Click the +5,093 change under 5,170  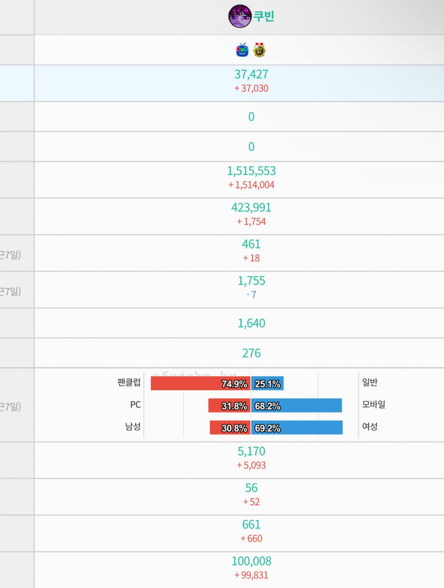(x=251, y=465)
